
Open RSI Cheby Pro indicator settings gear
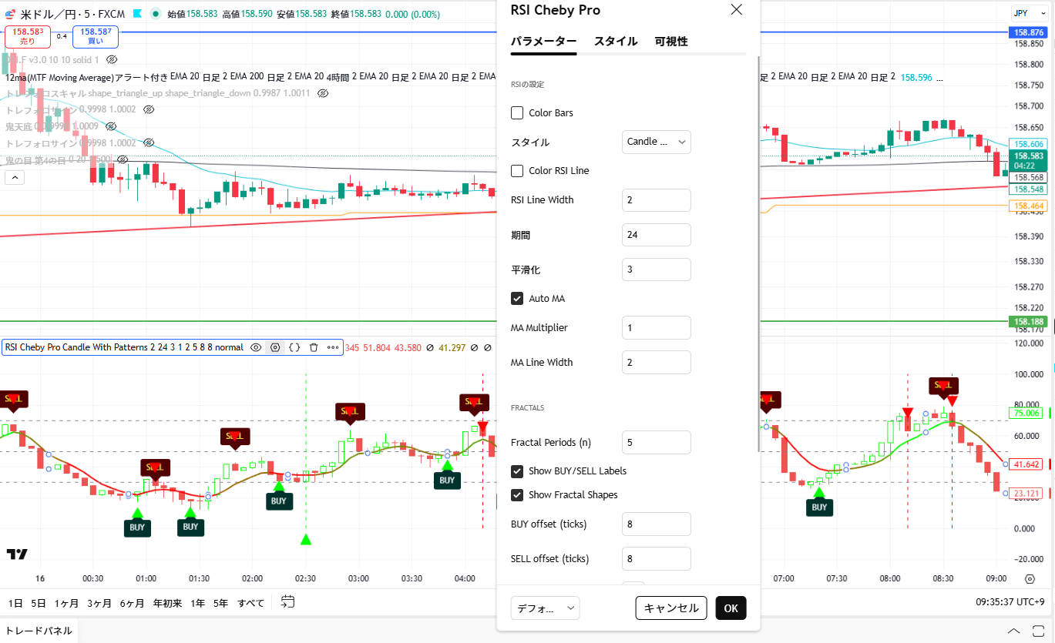pos(275,347)
